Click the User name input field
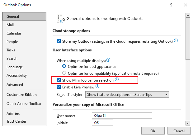This screenshot has width=193, height=137. click(122, 116)
